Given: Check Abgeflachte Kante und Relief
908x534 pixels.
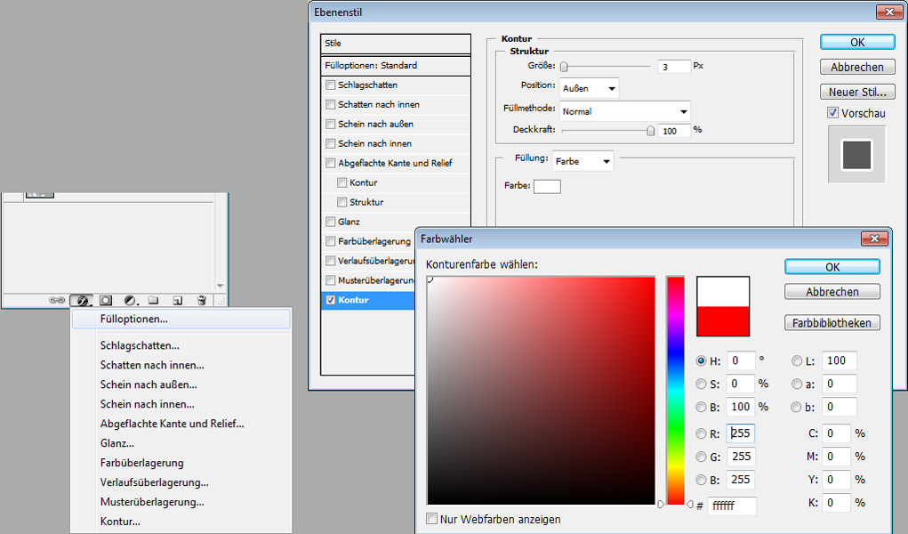Looking at the screenshot, I should pos(331,163).
